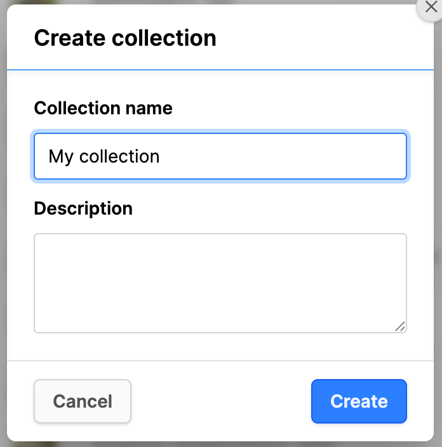Viewport: 442px width, 447px height.
Task: Click the 'My collection' text in field
Action: point(104,156)
